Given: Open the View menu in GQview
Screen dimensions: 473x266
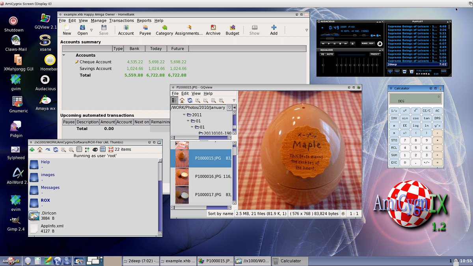Looking at the screenshot, I should tap(196, 93).
